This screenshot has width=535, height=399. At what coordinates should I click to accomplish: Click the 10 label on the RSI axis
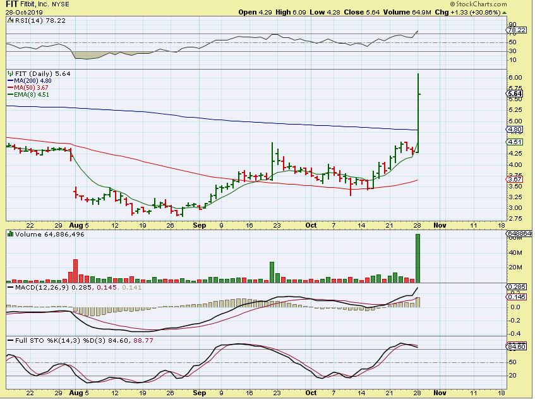513,60
